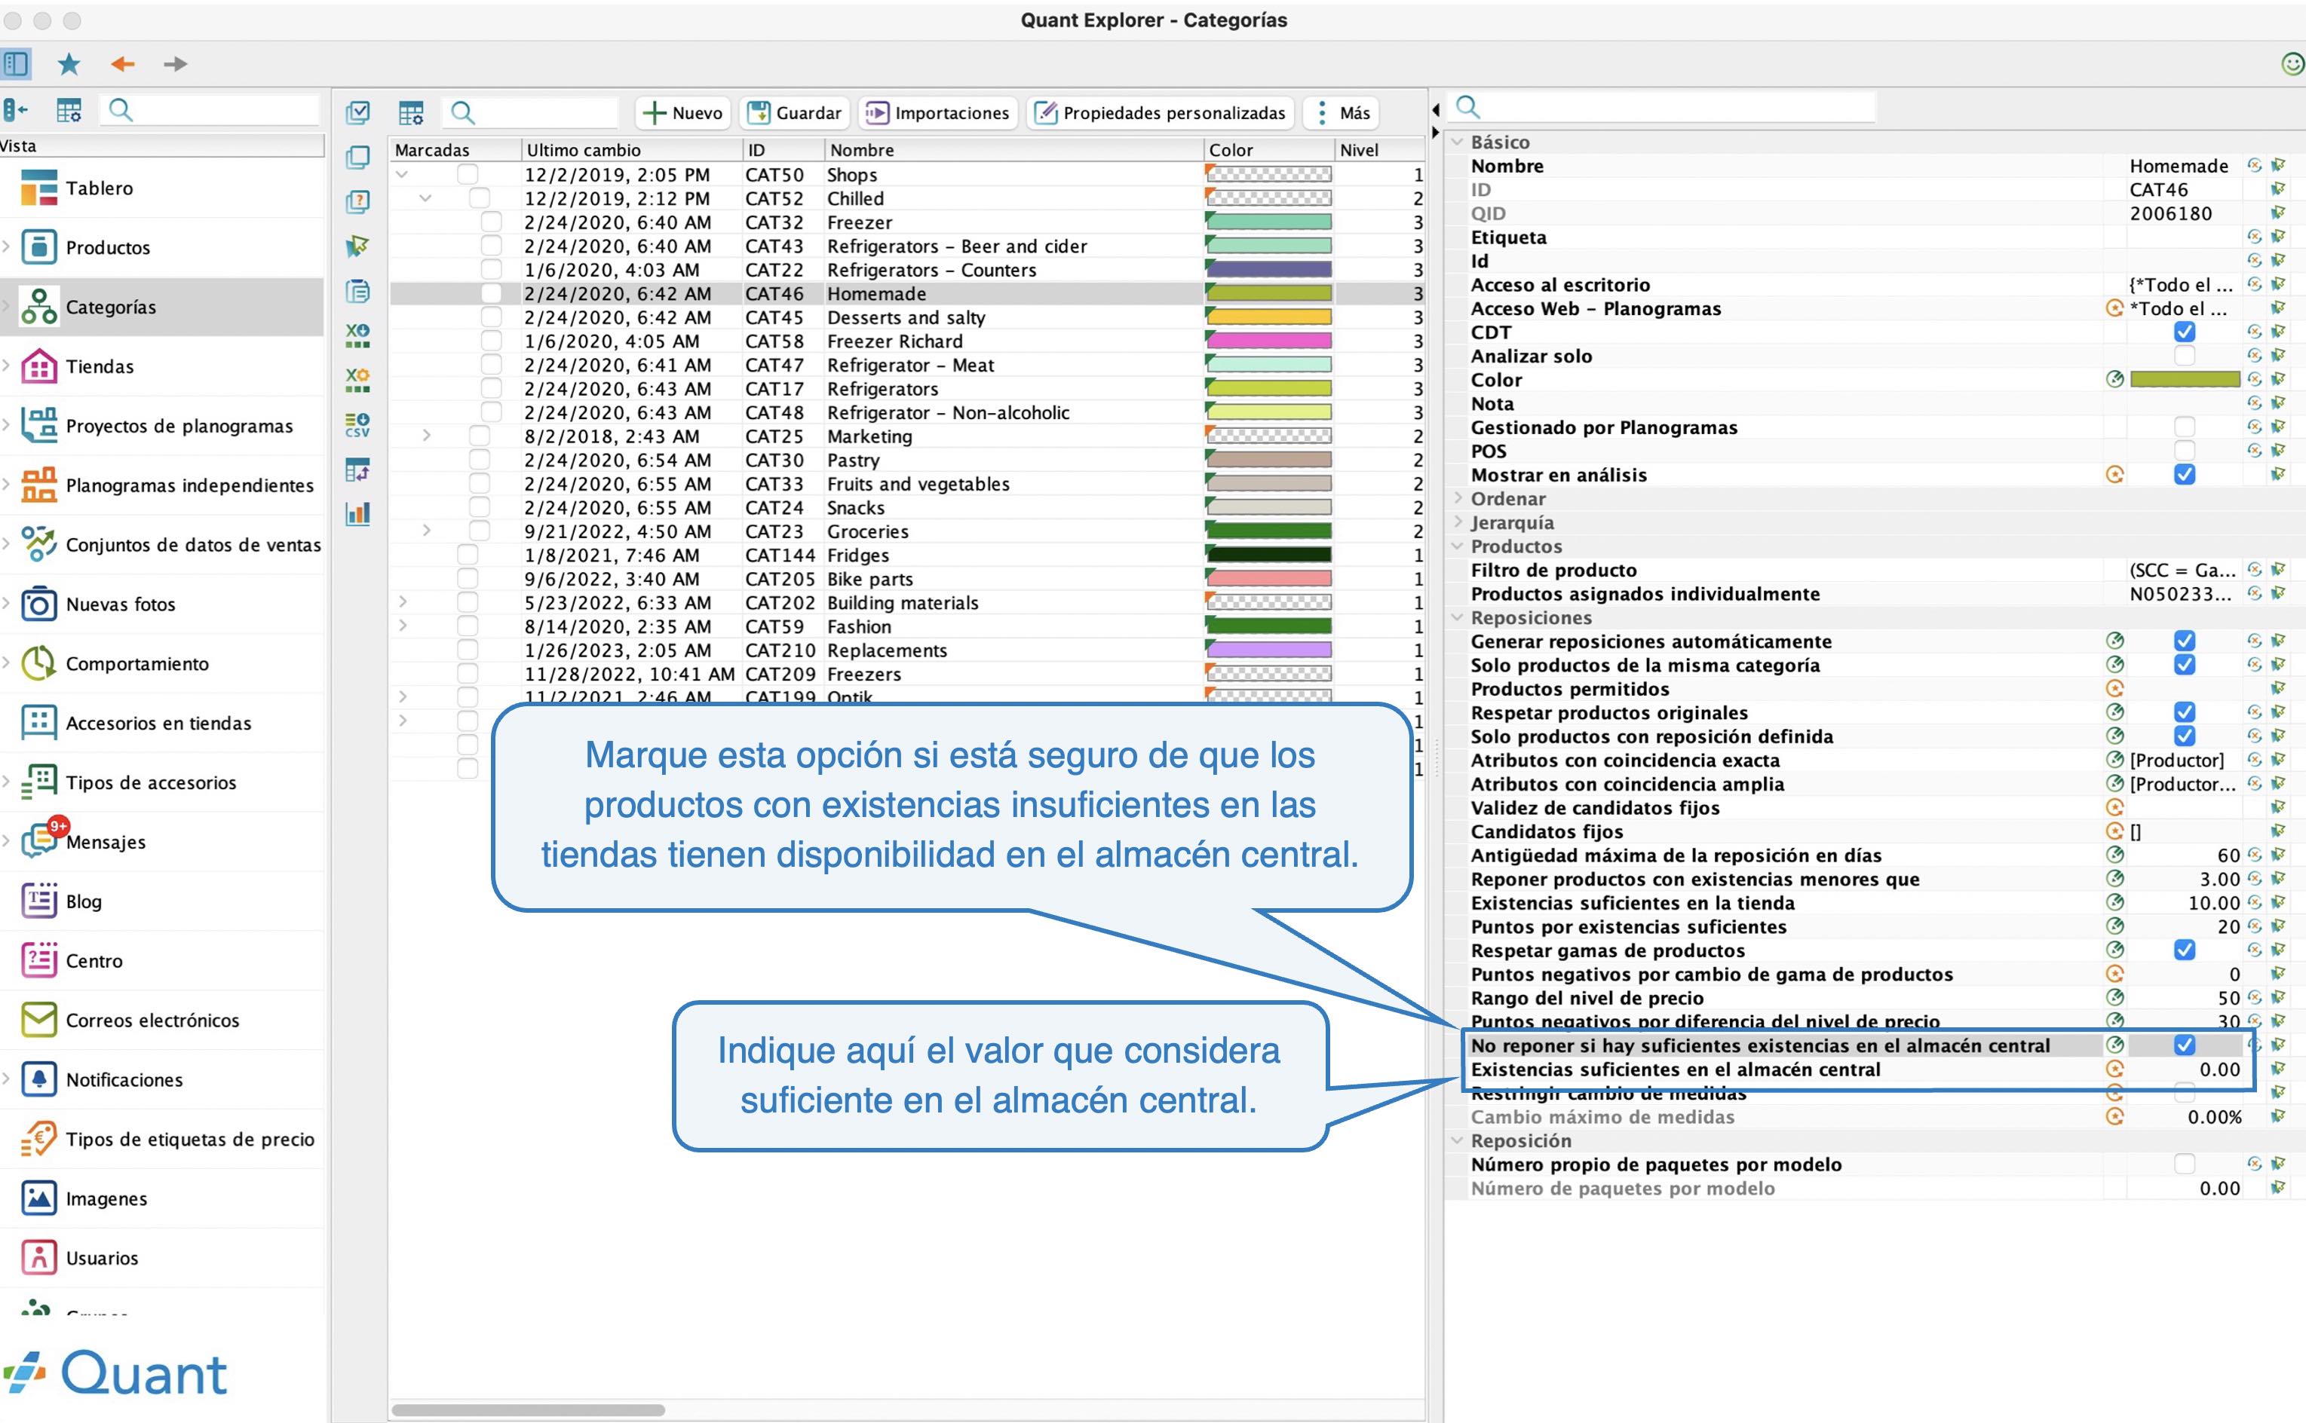Open the bar chart icon in vertical toolbar
The width and height of the screenshot is (2306, 1423).
pos(357,514)
